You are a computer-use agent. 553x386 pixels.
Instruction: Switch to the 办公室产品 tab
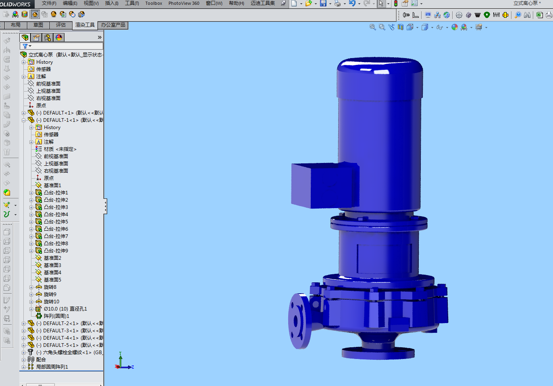pyautogui.click(x=113, y=25)
